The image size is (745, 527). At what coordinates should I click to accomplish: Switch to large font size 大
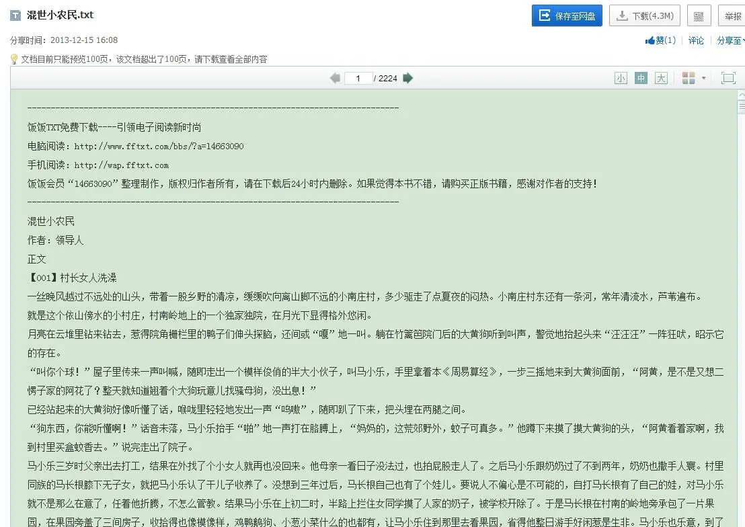coord(661,78)
